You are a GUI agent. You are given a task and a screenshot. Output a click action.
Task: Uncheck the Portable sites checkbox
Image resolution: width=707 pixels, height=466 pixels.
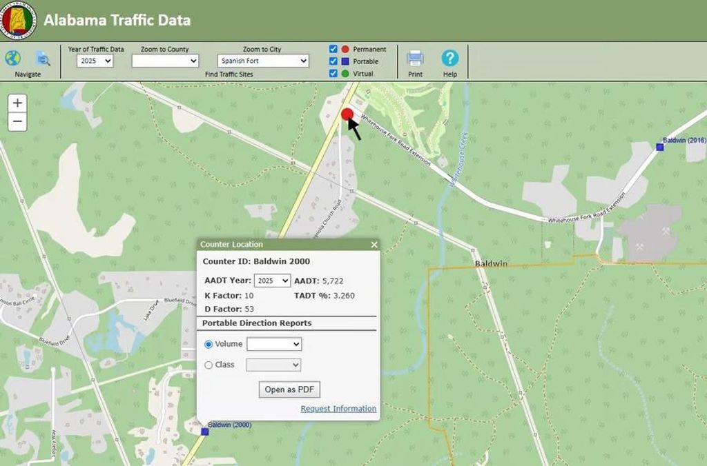(x=333, y=61)
